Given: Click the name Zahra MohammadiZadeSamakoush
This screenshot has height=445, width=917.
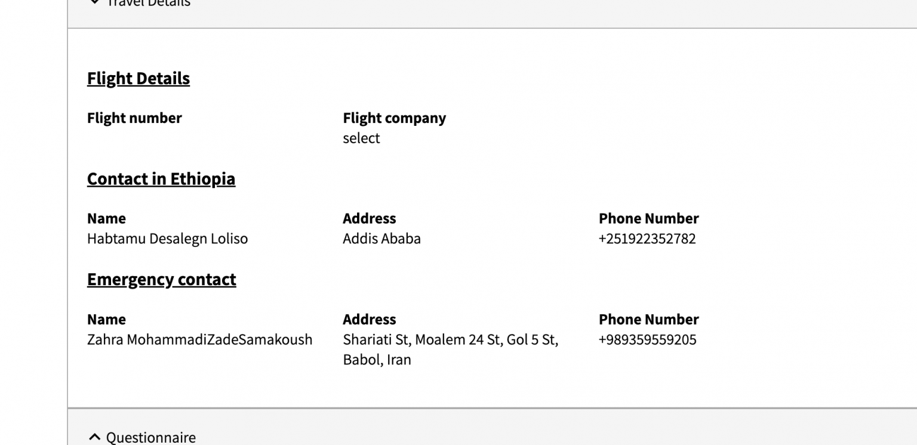Looking at the screenshot, I should point(199,339).
